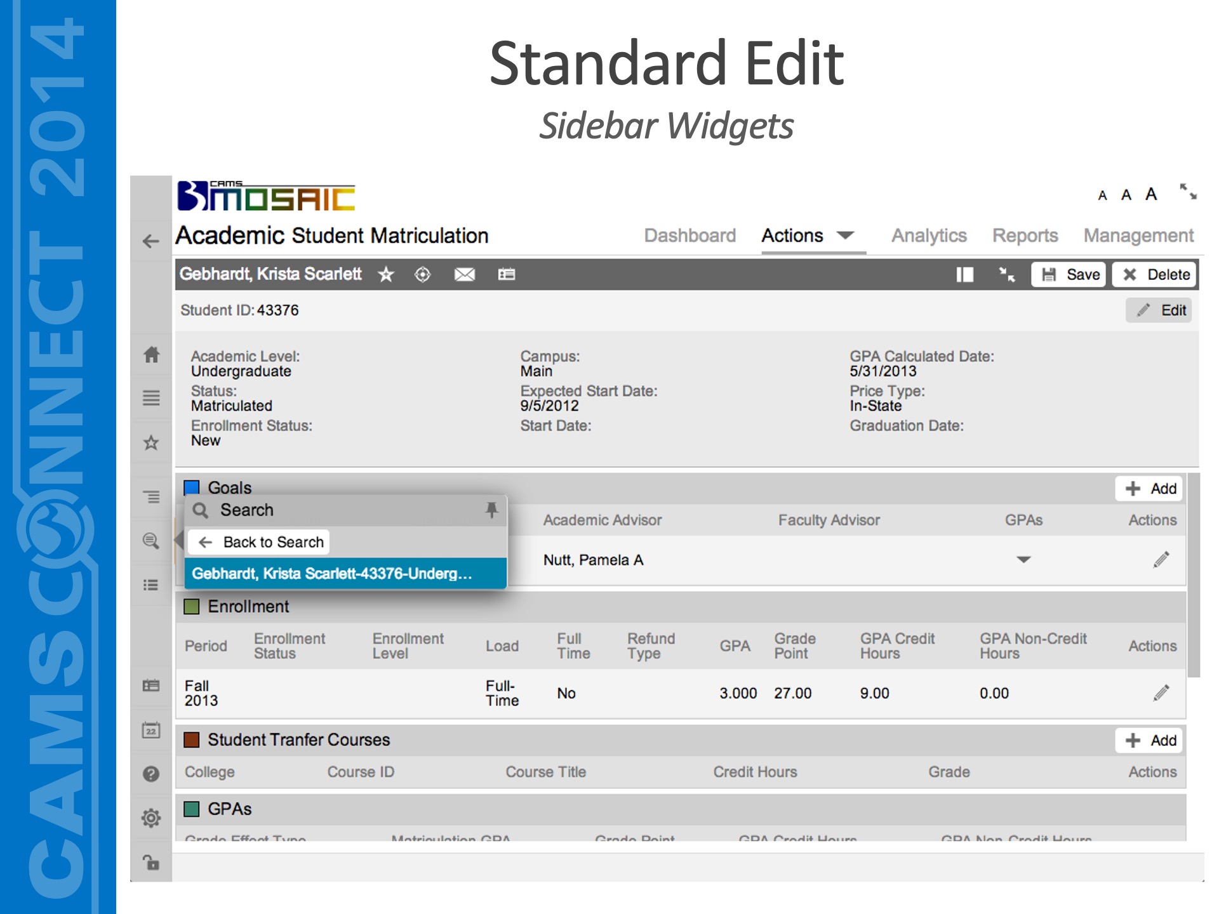The width and height of the screenshot is (1219, 914).
Task: Toggle the column layout icon in header bar
Action: [x=964, y=274]
